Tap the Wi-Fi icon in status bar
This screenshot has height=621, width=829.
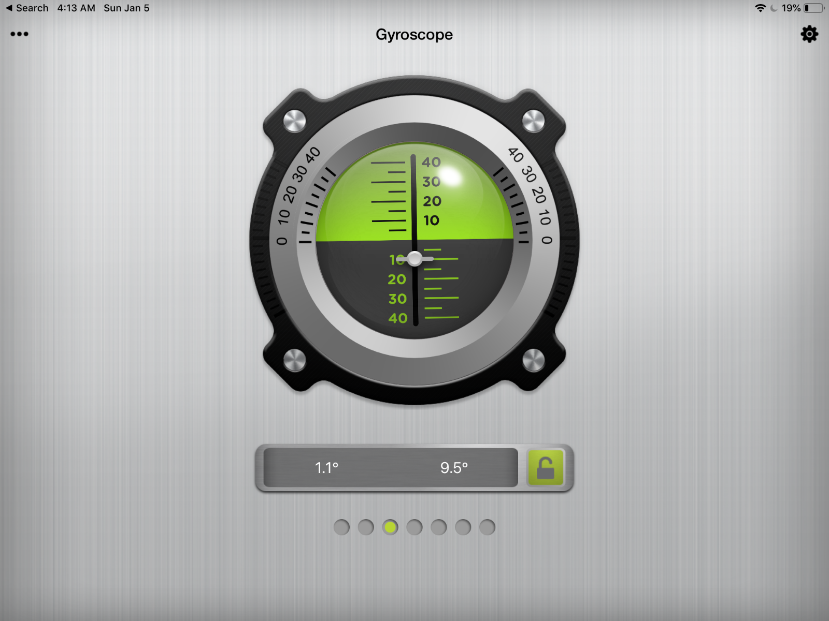coord(760,8)
